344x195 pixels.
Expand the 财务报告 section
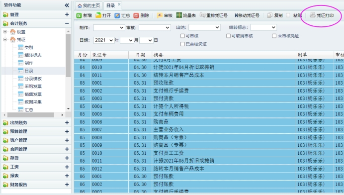(67, 185)
